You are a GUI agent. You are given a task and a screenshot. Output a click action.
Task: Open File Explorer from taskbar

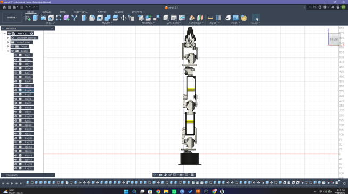coord(166,191)
